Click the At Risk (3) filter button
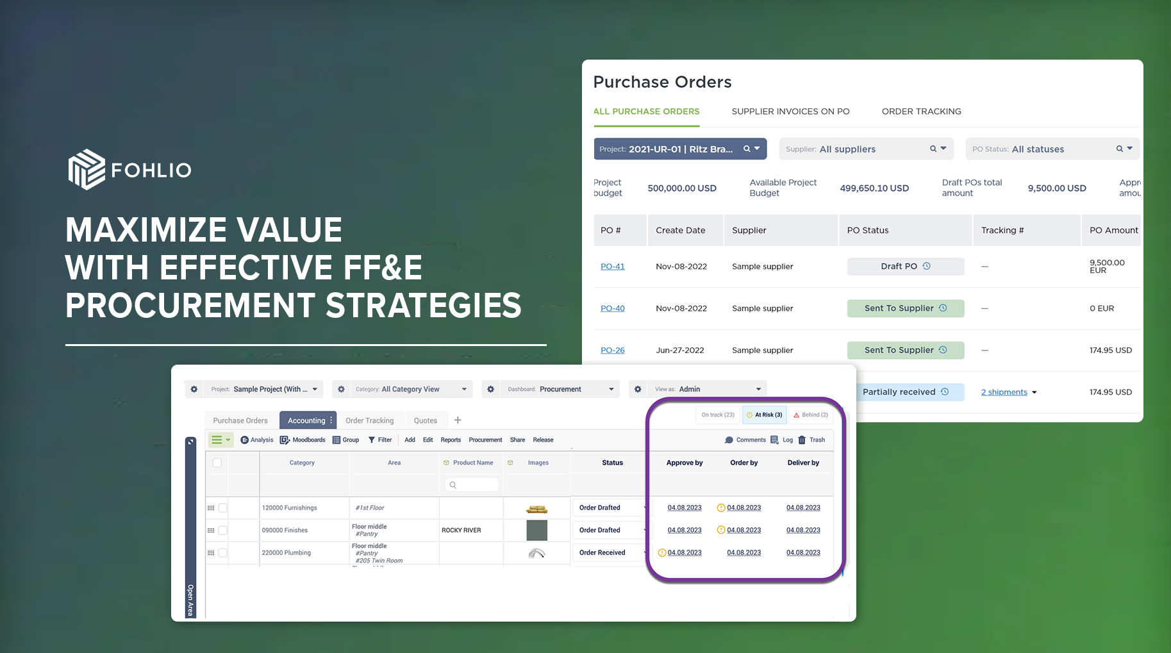 764,415
